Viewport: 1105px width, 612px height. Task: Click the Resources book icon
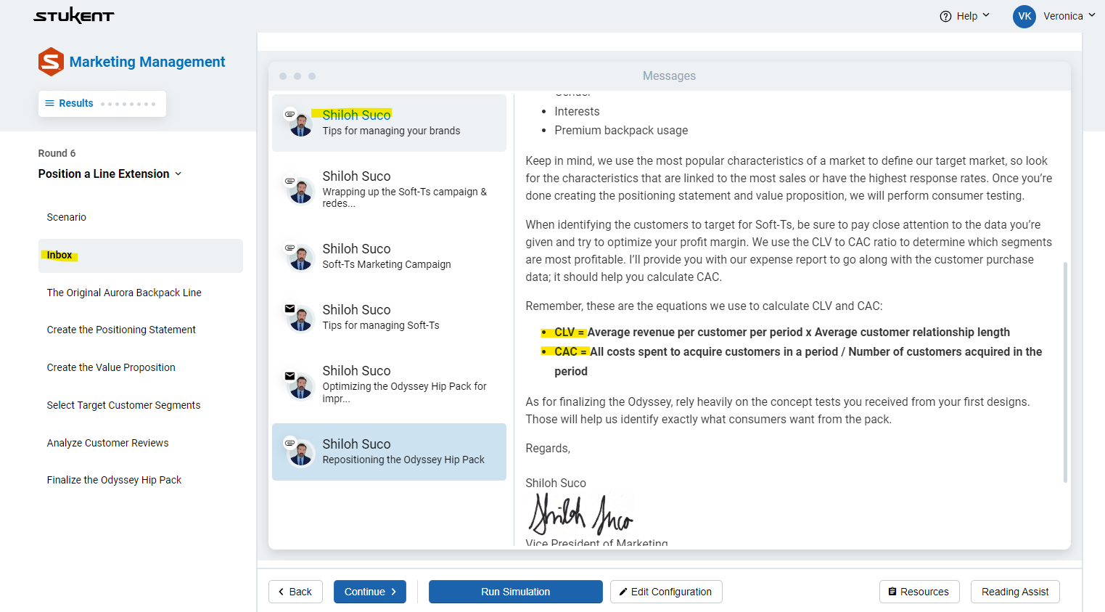892,592
